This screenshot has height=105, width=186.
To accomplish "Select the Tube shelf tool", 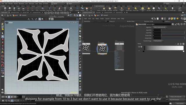I will [14, 9].
